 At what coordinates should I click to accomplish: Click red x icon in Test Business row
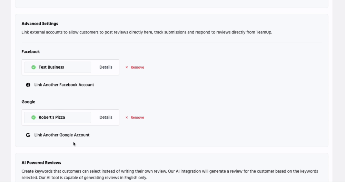[127, 68]
